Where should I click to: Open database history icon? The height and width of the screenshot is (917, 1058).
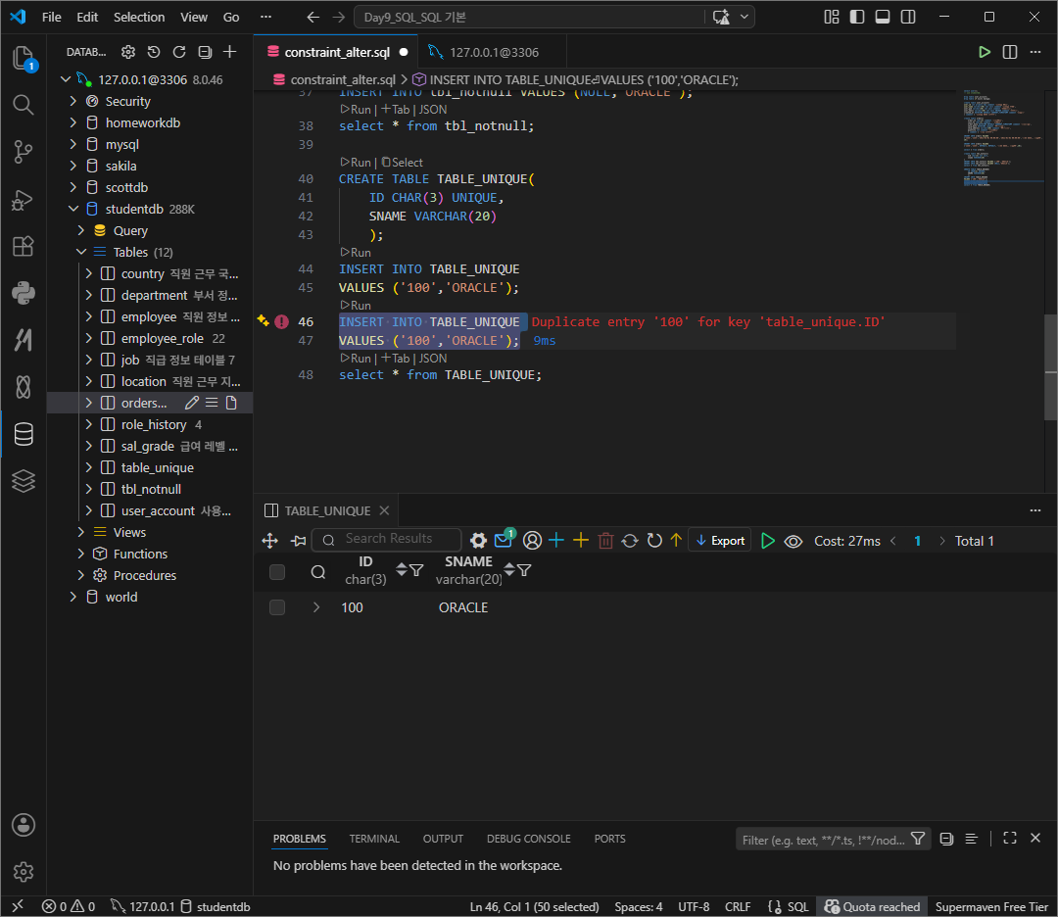pos(154,52)
